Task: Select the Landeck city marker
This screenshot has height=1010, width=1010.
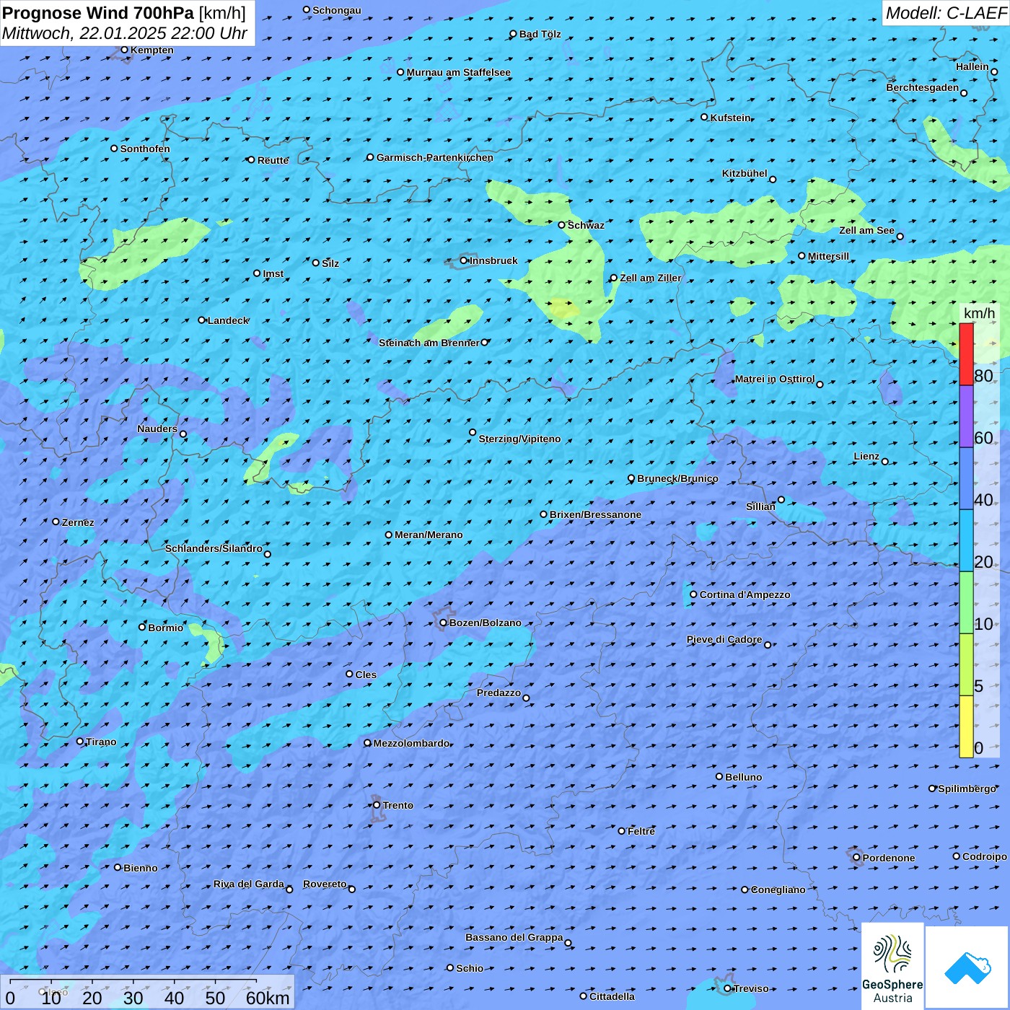Action: pos(202,320)
